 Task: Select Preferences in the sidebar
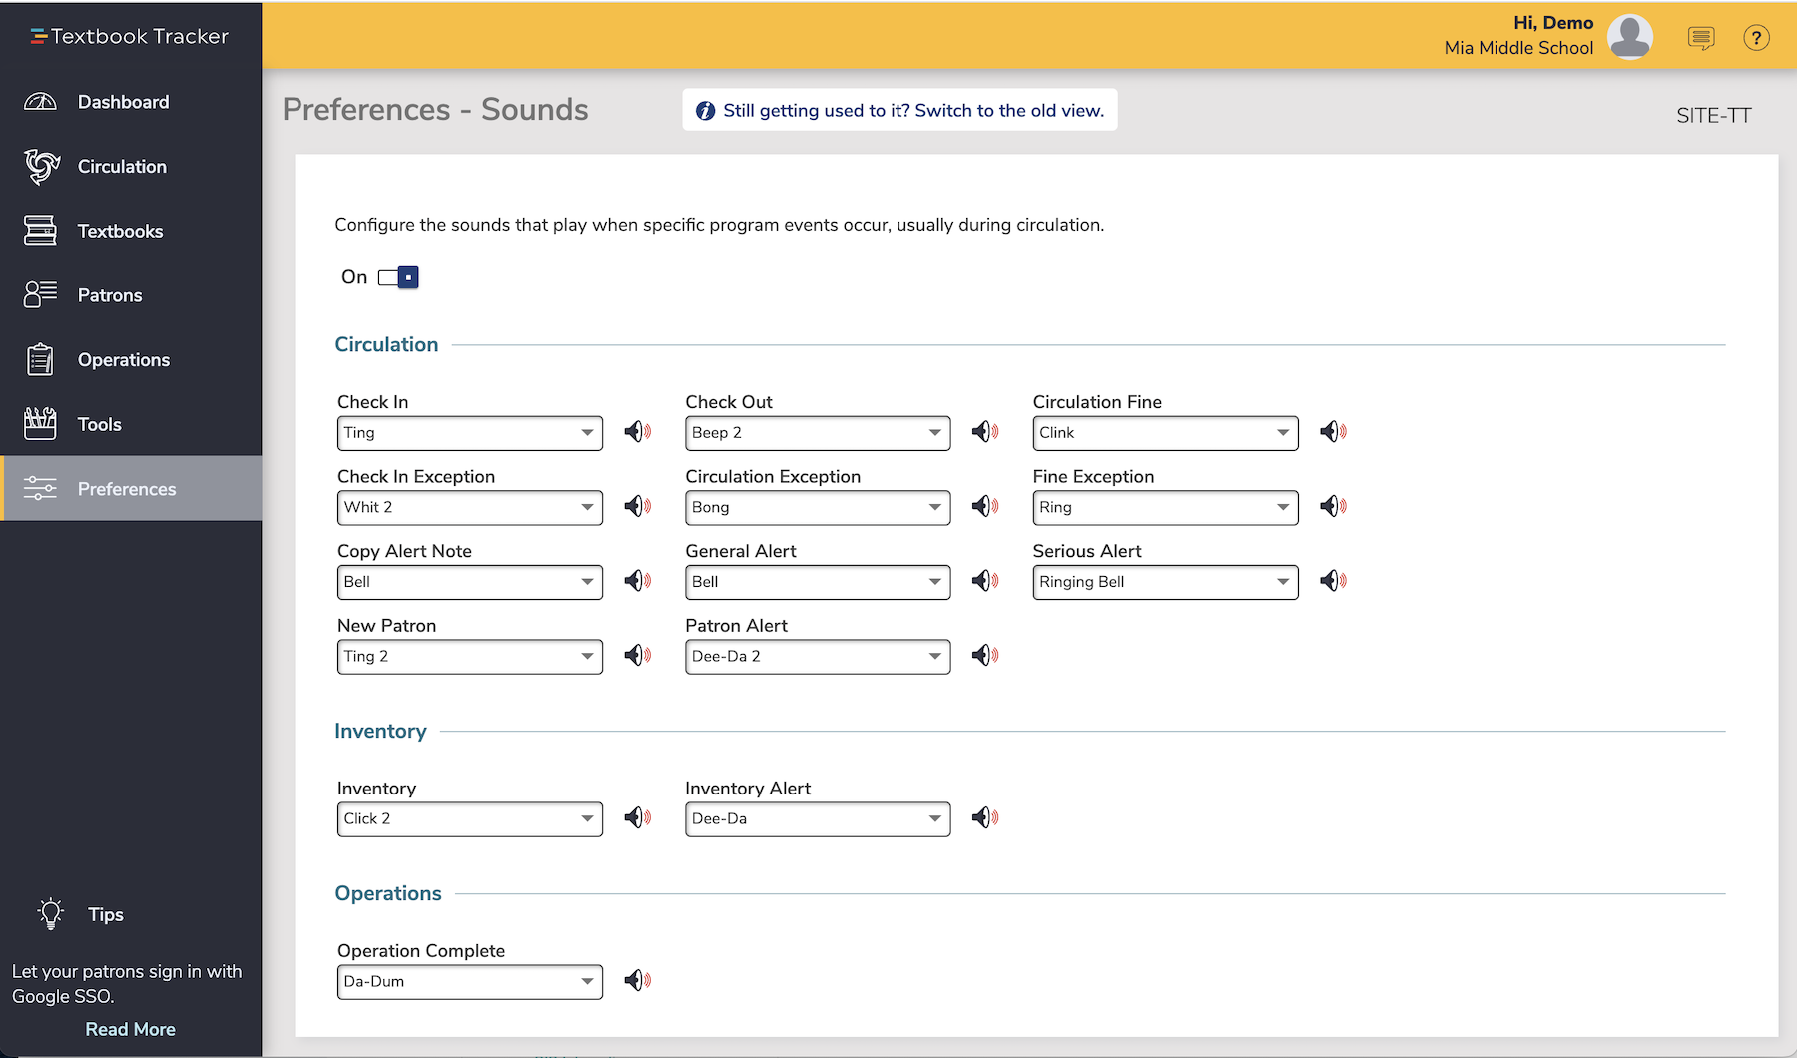[127, 488]
